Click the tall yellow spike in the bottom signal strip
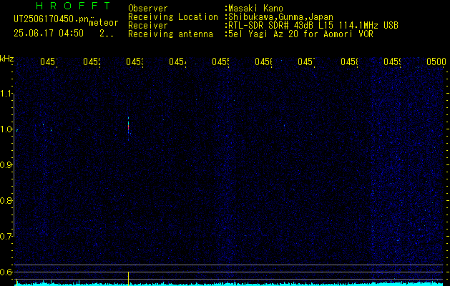The height and width of the screenshot is (286, 450). point(128,278)
